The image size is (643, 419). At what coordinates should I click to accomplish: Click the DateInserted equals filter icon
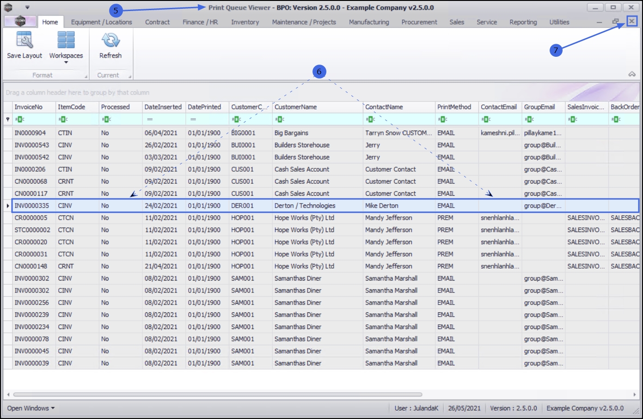pyautogui.click(x=150, y=120)
